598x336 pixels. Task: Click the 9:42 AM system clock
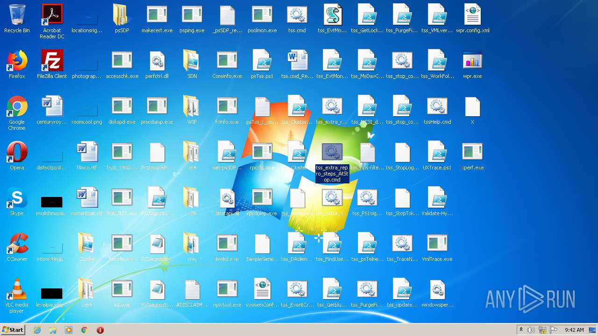(x=574, y=330)
